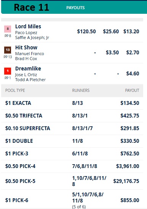
Task: Click the $0.50 PICK-5 payout $29,176.75
Action: click(126, 181)
